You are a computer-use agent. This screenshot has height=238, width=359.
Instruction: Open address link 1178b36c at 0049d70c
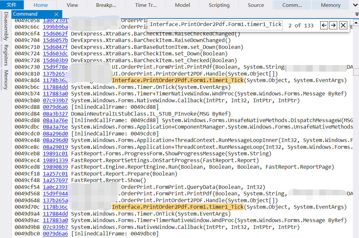pos(55,207)
